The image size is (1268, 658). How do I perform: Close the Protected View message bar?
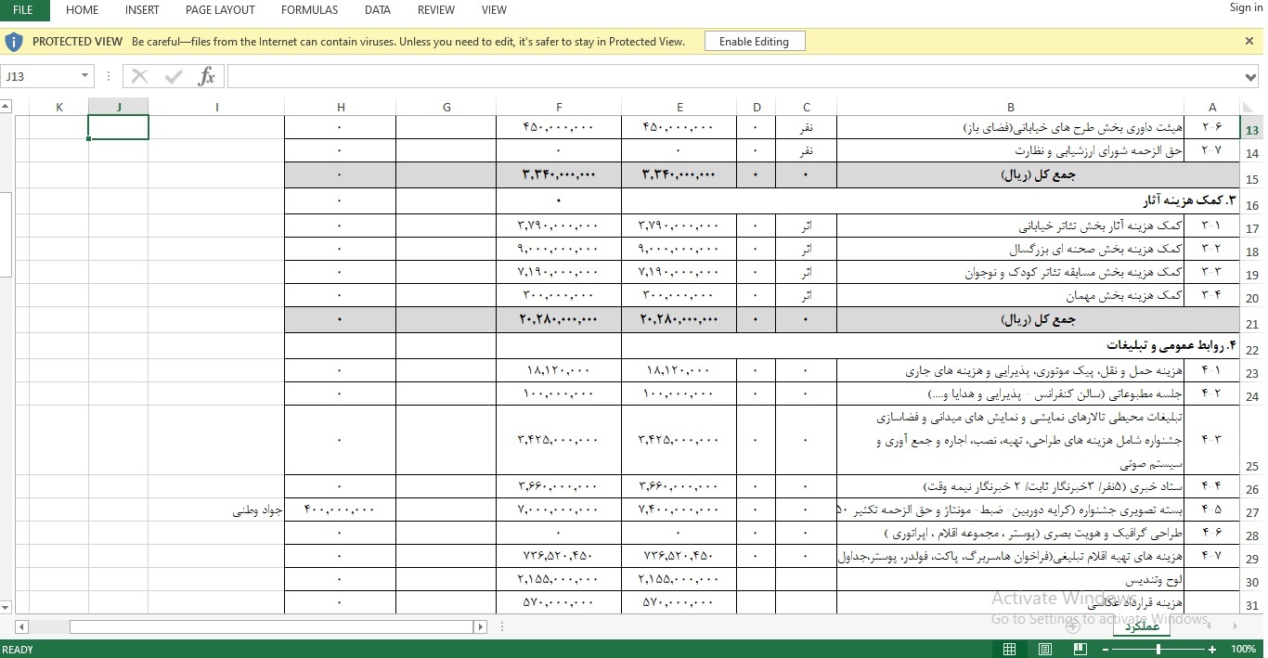click(x=1249, y=41)
